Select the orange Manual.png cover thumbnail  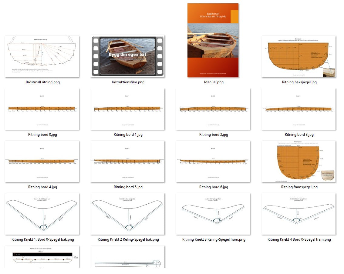[x=213, y=40]
